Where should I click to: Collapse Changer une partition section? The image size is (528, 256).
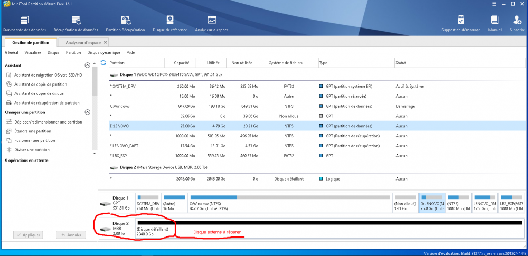click(x=88, y=112)
